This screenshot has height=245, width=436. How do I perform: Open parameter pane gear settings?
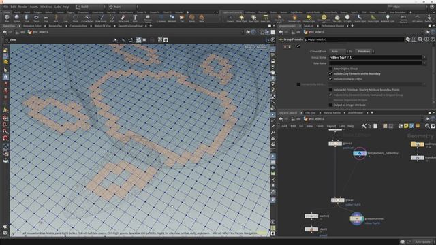tap(407, 39)
